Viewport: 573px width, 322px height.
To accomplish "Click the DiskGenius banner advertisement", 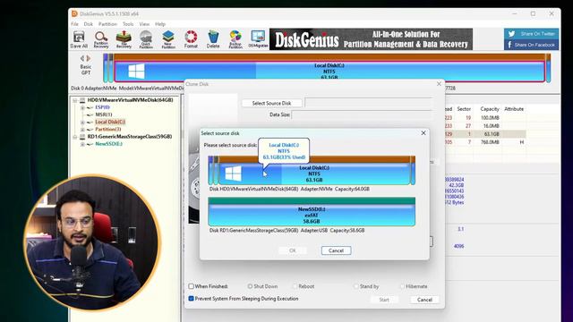I will [x=371, y=39].
